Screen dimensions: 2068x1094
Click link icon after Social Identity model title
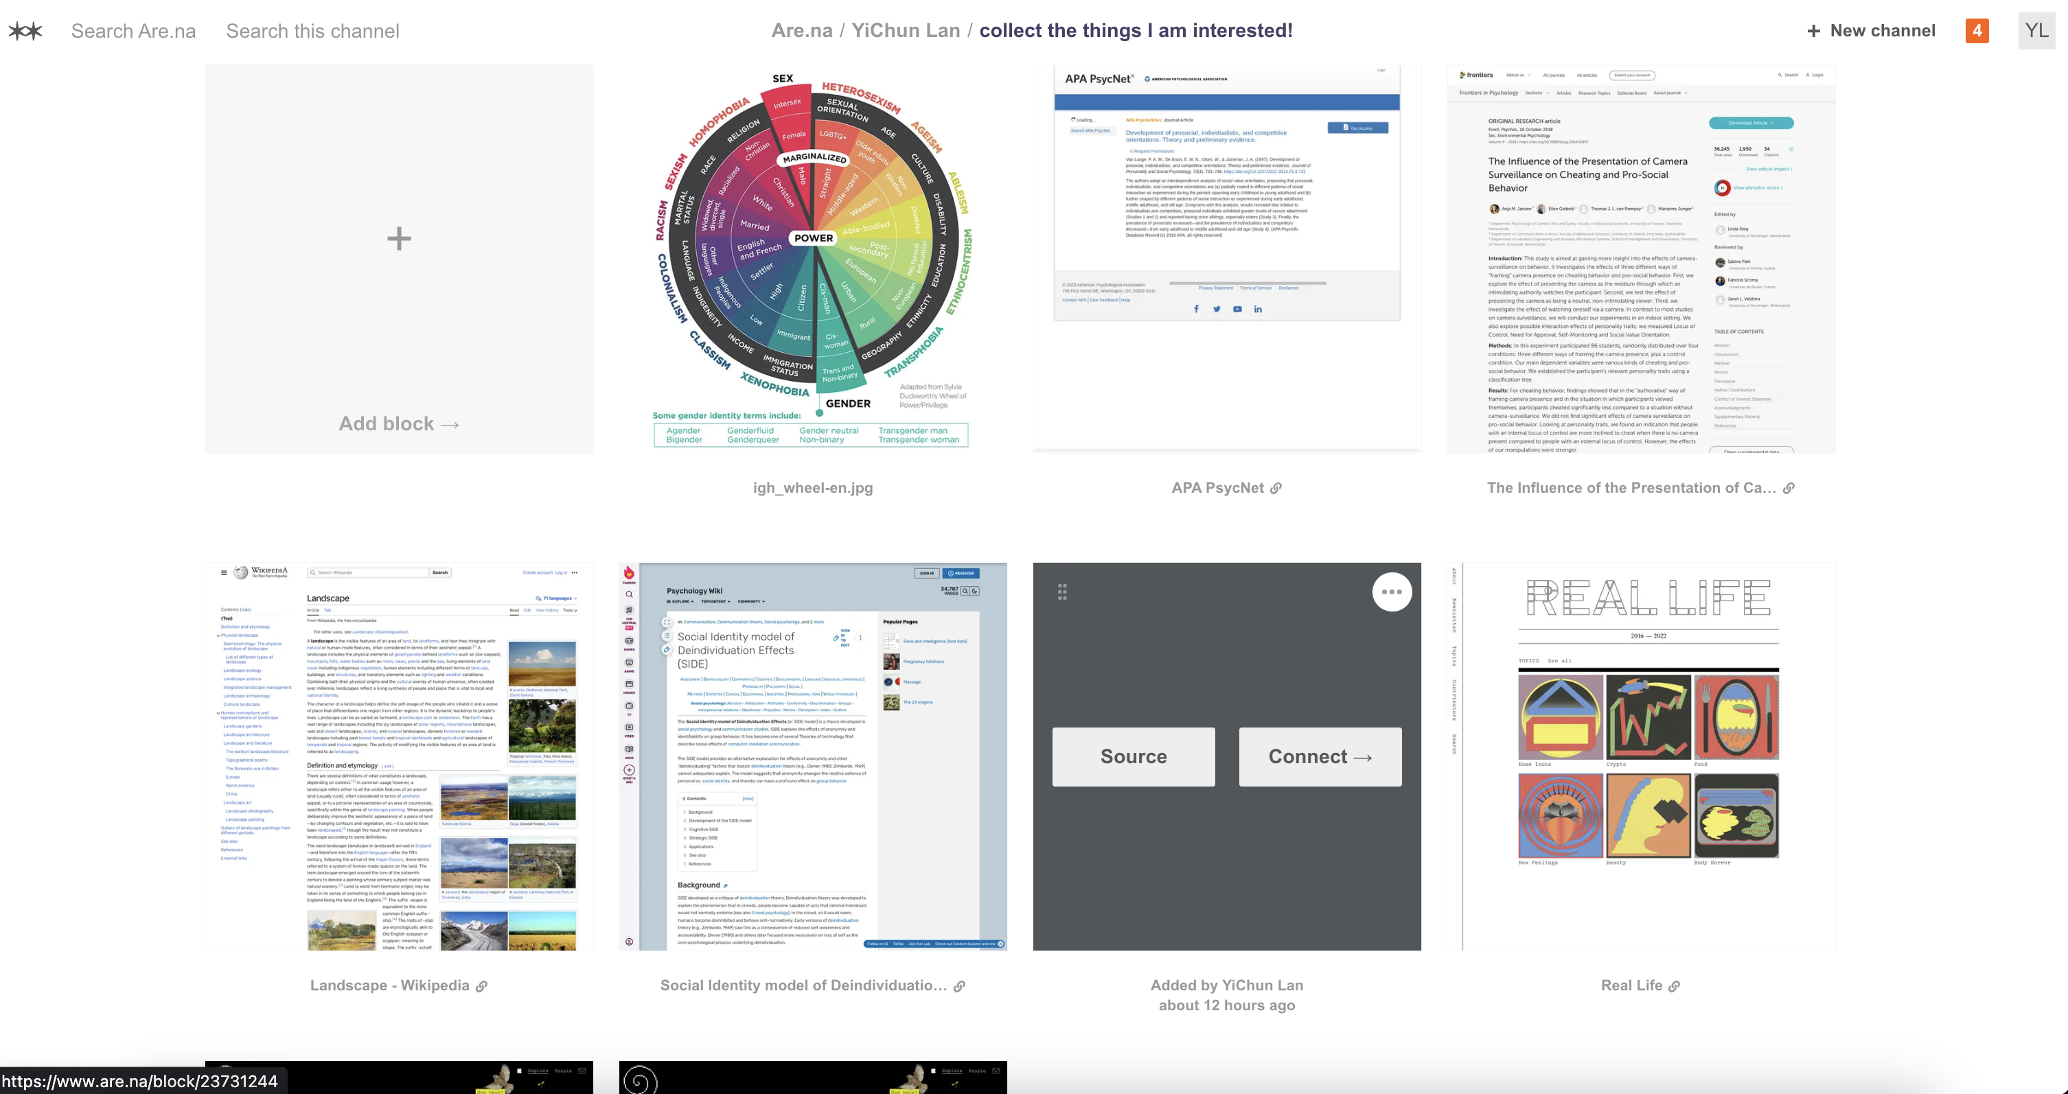click(x=959, y=986)
